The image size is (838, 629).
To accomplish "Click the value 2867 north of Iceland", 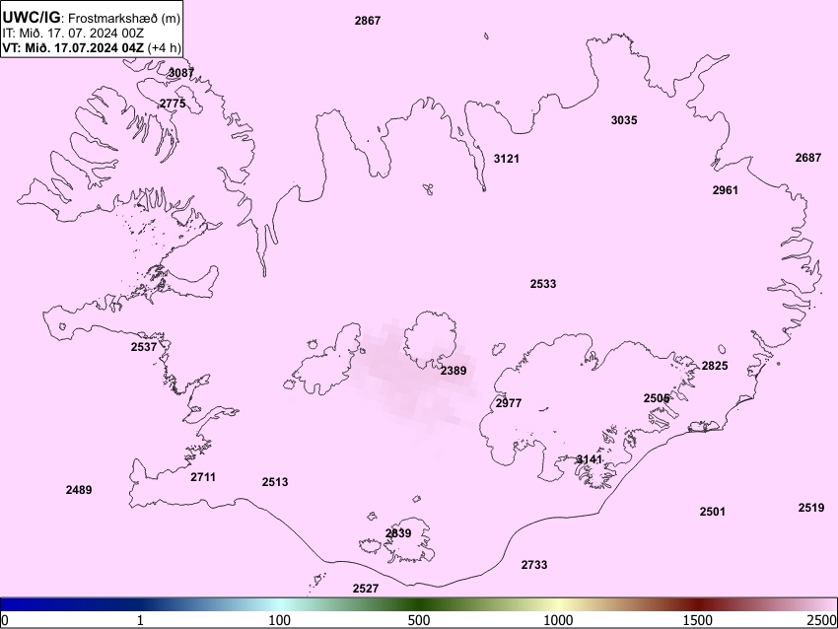I will pyautogui.click(x=368, y=21).
